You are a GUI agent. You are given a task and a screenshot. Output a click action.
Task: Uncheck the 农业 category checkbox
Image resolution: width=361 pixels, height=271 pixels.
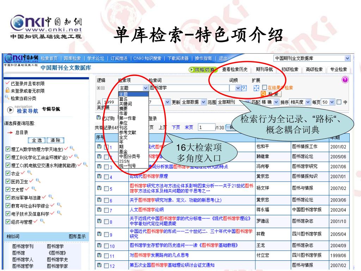click(x=8, y=173)
